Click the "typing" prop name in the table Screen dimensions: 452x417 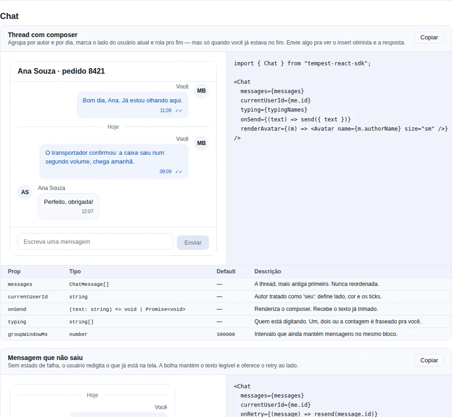17,322
